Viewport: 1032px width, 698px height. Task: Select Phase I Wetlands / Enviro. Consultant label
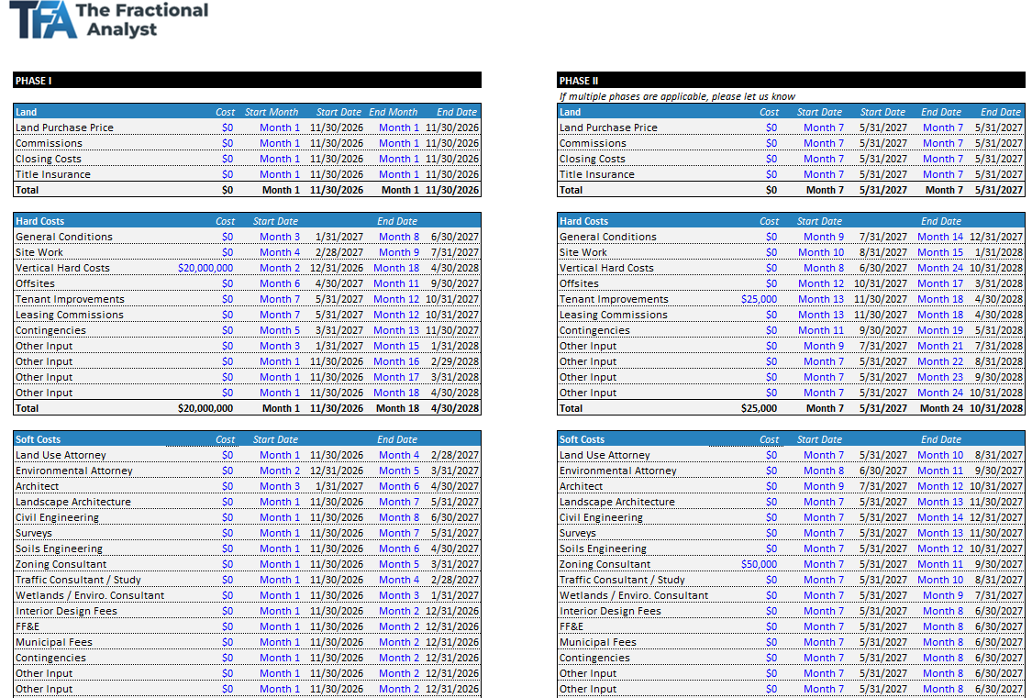[x=90, y=595]
